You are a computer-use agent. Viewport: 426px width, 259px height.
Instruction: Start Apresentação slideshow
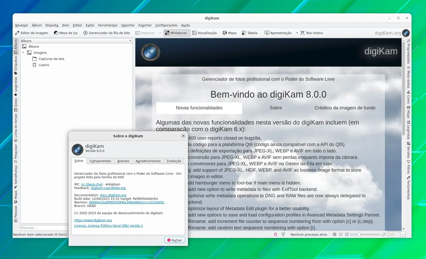click(278, 33)
